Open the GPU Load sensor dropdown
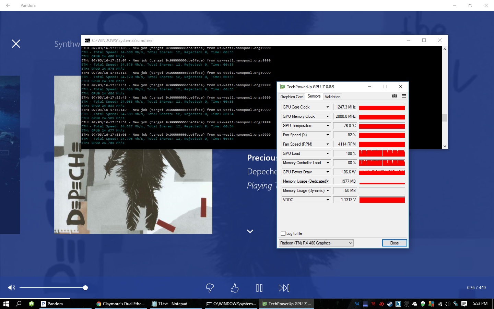This screenshot has height=309, width=494. coord(327,153)
